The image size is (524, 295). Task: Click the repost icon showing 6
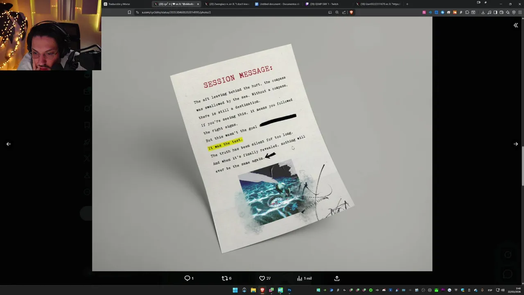coord(224,278)
